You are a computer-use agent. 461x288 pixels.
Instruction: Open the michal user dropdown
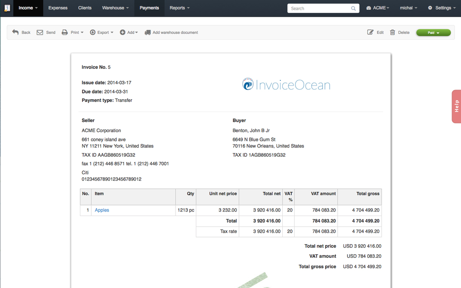tap(408, 8)
